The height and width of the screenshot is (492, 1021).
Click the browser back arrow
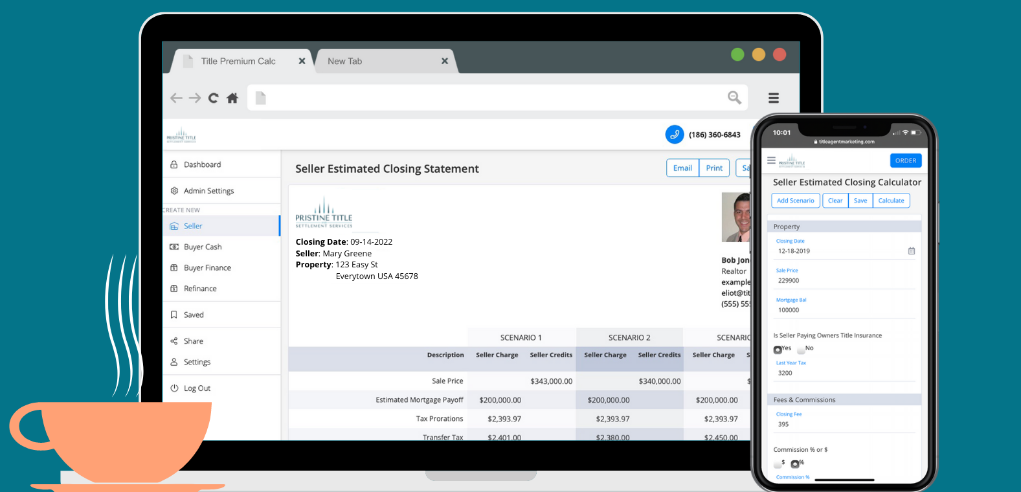coord(176,98)
